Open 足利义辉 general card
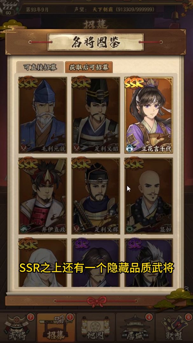193x343 pixels. click(x=96, y=196)
